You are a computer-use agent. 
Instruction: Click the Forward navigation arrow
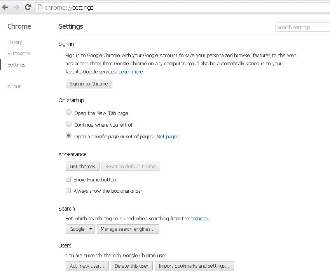(16, 7)
